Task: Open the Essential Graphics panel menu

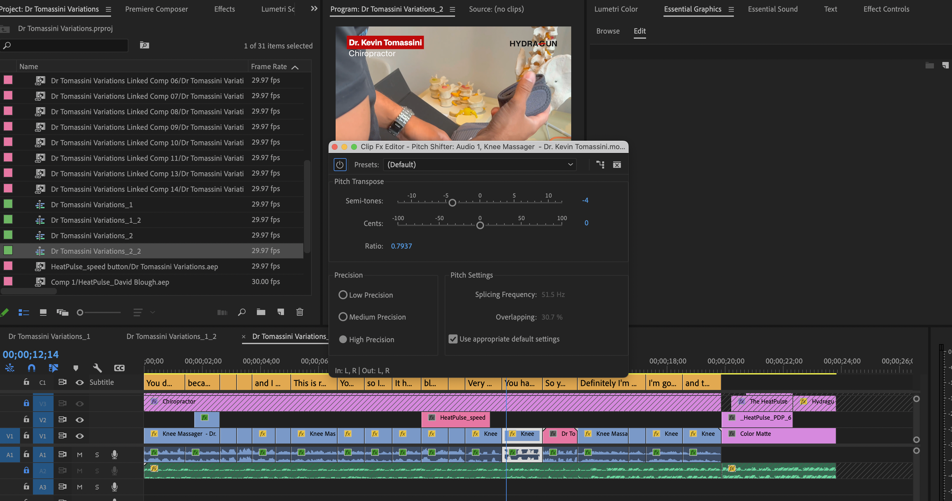Action: 731,9
